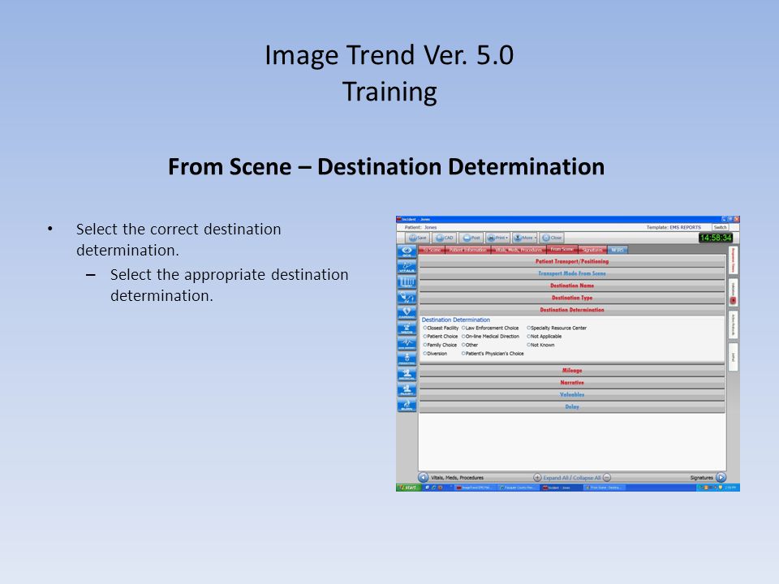Viewport: 779px width, 584px height.
Task: Click back arrow to Vitals, Meds, Procedures
Action: 424,478
